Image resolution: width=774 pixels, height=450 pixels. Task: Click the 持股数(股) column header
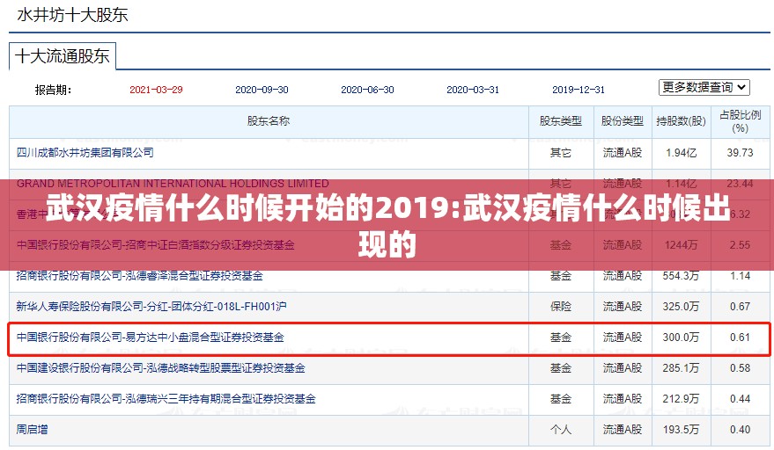click(x=682, y=121)
